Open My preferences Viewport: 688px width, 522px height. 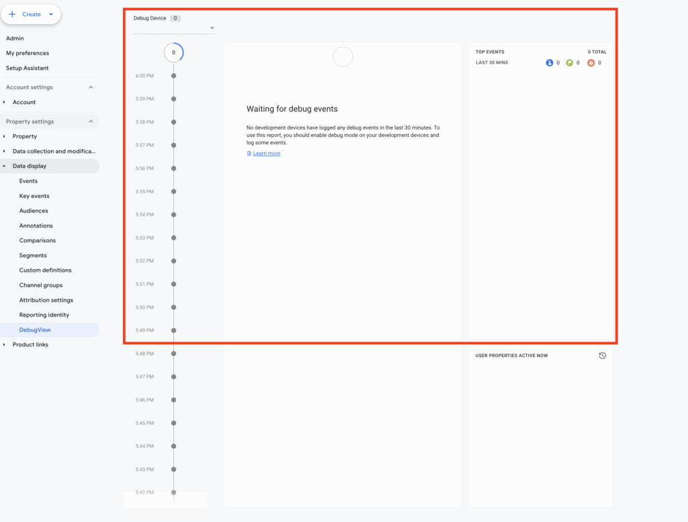click(28, 53)
